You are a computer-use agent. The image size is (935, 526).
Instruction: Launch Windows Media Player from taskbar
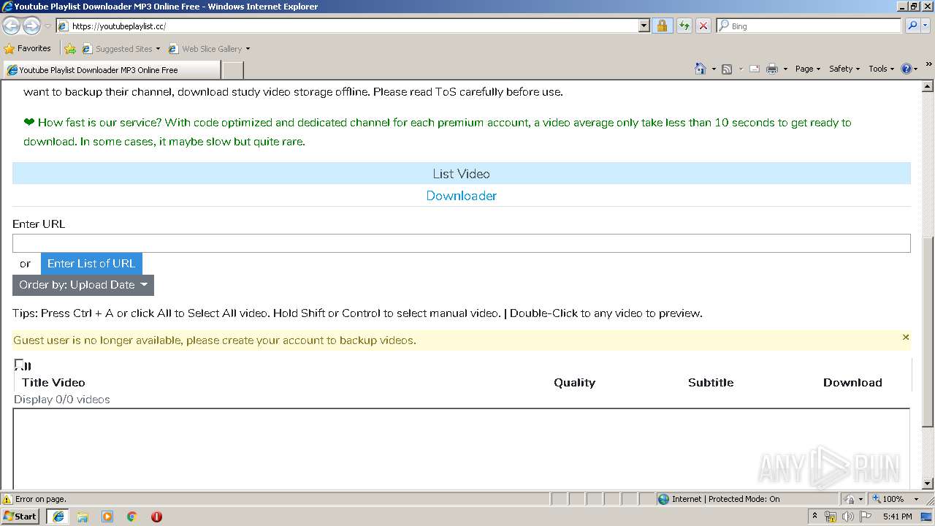(107, 517)
